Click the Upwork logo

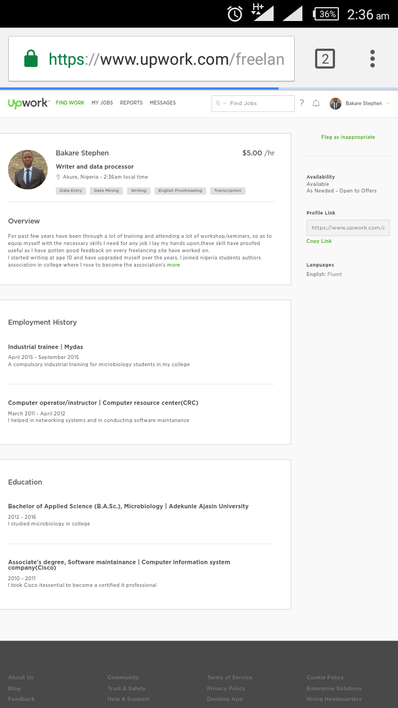tap(28, 103)
